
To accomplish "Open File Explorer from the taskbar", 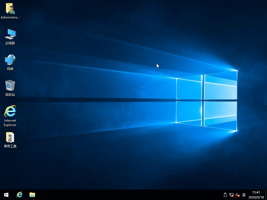I will click(x=32, y=195).
